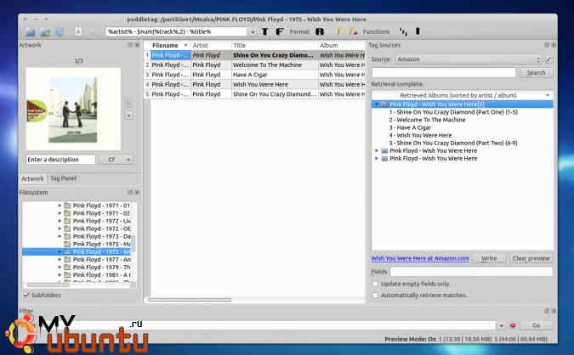This screenshot has width=574, height=355.
Task: Click the Search button in Tag Sources
Action: 536,73
